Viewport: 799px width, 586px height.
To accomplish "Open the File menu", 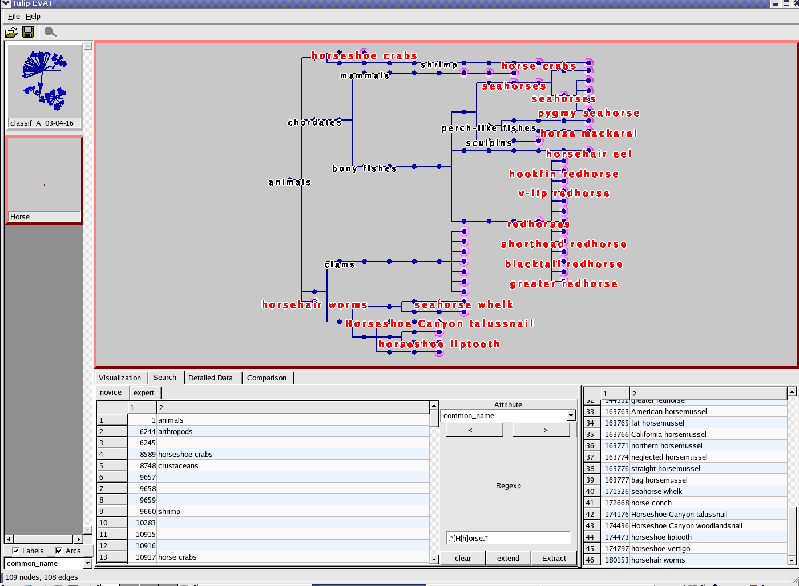I will coord(14,17).
